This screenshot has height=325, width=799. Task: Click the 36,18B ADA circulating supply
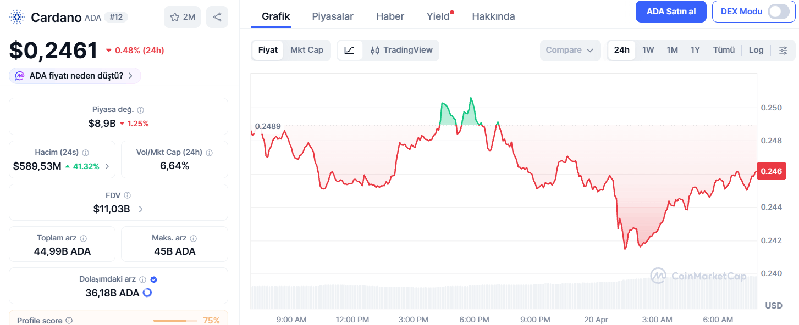coord(112,293)
